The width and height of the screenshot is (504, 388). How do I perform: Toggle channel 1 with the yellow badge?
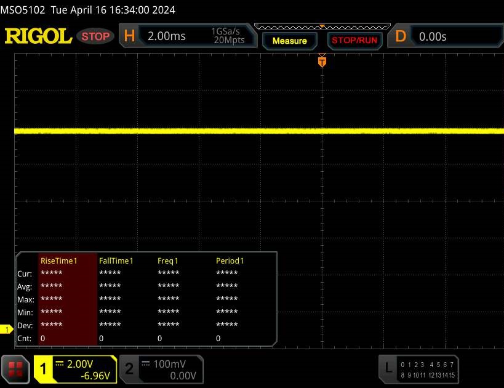[44, 369]
